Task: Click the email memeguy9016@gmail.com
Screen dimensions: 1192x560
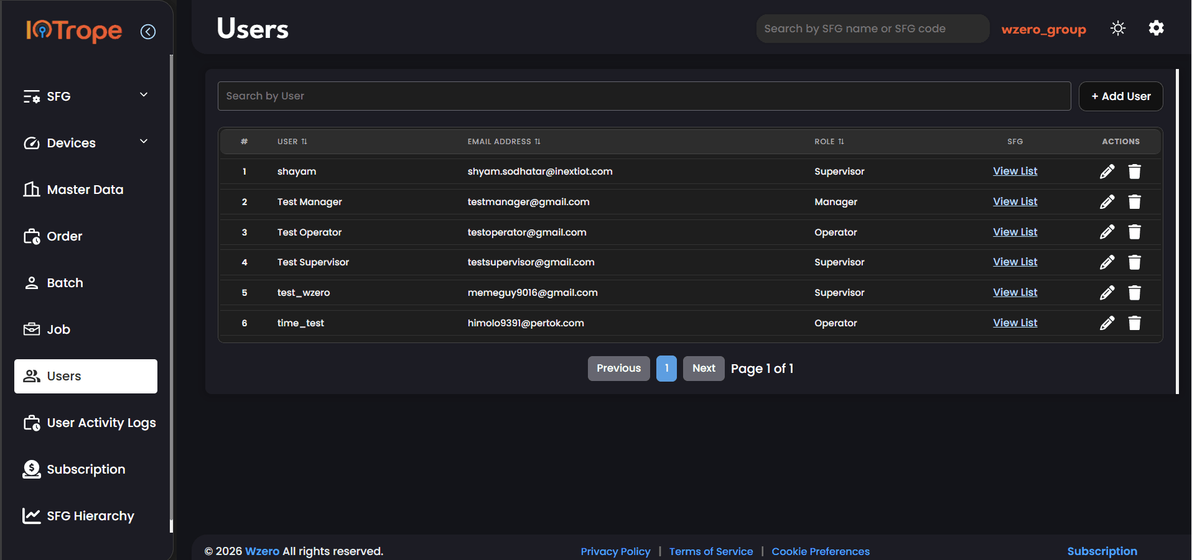Action: 533,293
